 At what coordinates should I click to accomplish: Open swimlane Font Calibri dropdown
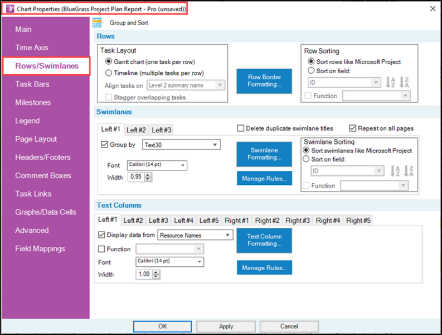coord(157,165)
